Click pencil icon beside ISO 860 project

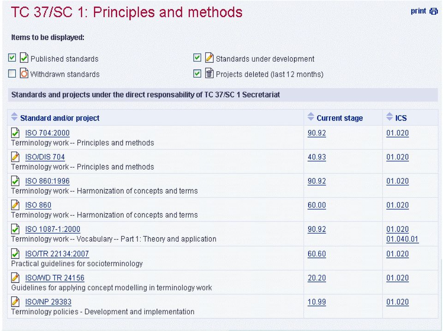(x=16, y=205)
